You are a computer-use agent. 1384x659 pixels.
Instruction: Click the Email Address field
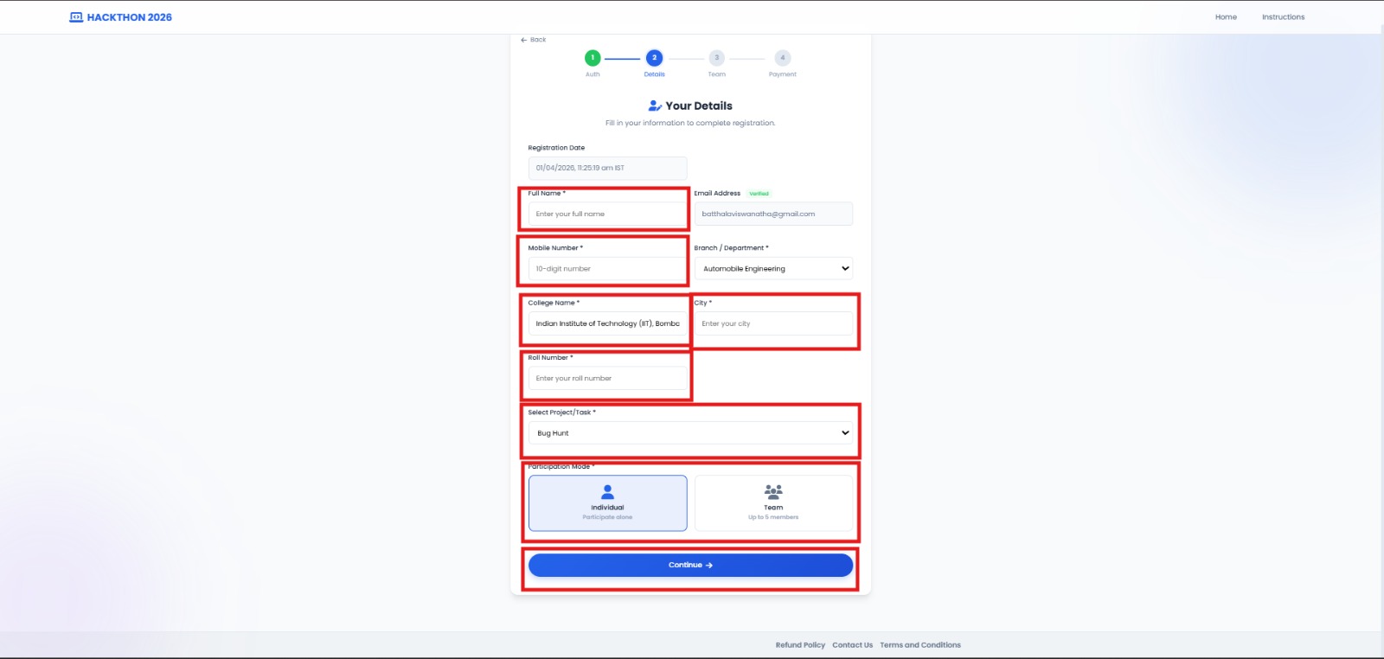click(x=773, y=214)
